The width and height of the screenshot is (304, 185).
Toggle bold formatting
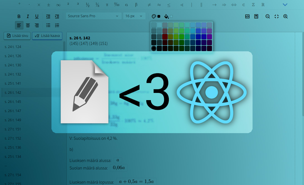tap(19, 16)
